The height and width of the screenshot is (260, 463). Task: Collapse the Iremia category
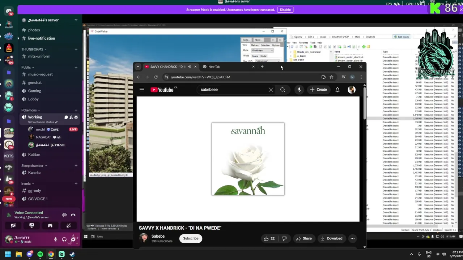pos(27,183)
